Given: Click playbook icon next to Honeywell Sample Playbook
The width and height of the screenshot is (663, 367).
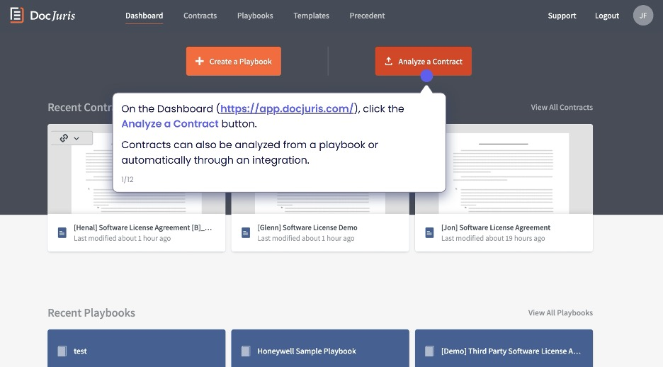Looking at the screenshot, I should [246, 351].
